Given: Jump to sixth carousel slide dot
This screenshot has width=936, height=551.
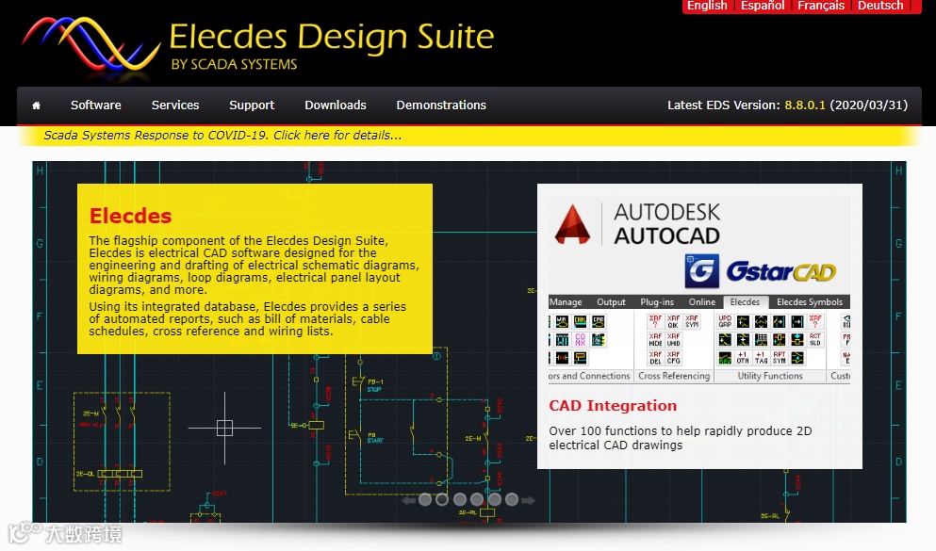Looking at the screenshot, I should click(512, 500).
